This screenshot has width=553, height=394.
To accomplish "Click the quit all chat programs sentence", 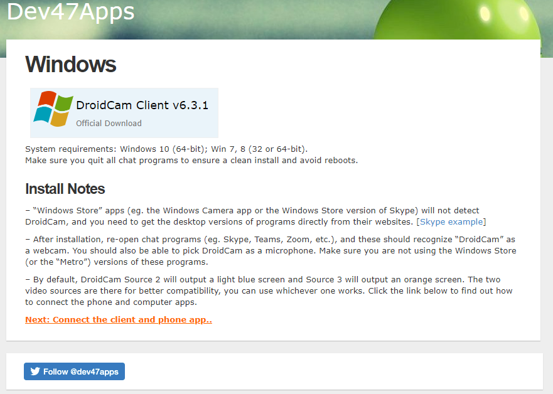I will click(191, 161).
